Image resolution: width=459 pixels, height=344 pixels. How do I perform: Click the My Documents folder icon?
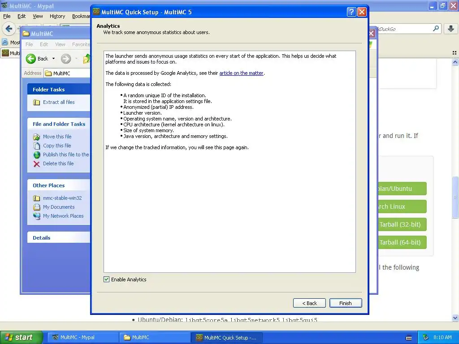[37, 207]
